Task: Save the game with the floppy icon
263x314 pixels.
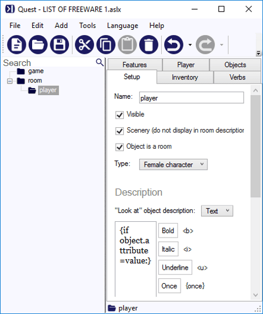Action: coord(60,45)
